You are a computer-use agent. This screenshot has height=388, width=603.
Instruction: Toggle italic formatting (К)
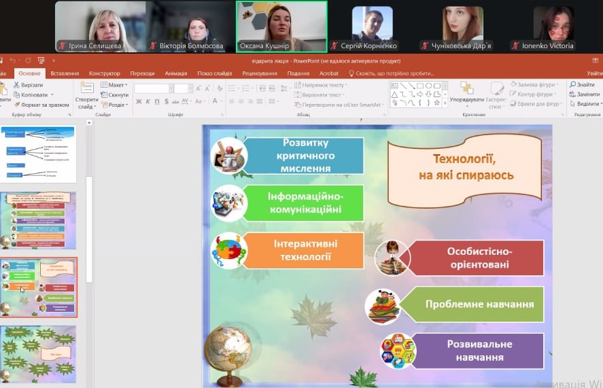point(148,101)
